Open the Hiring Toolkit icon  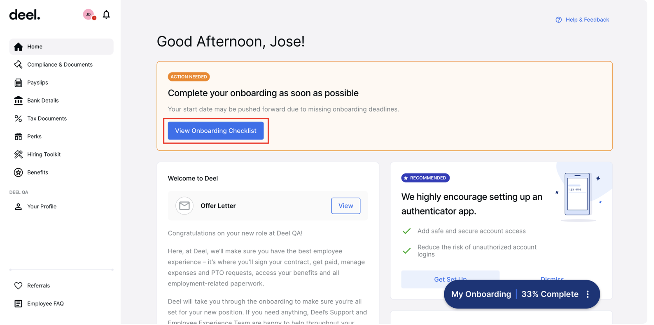click(18, 154)
